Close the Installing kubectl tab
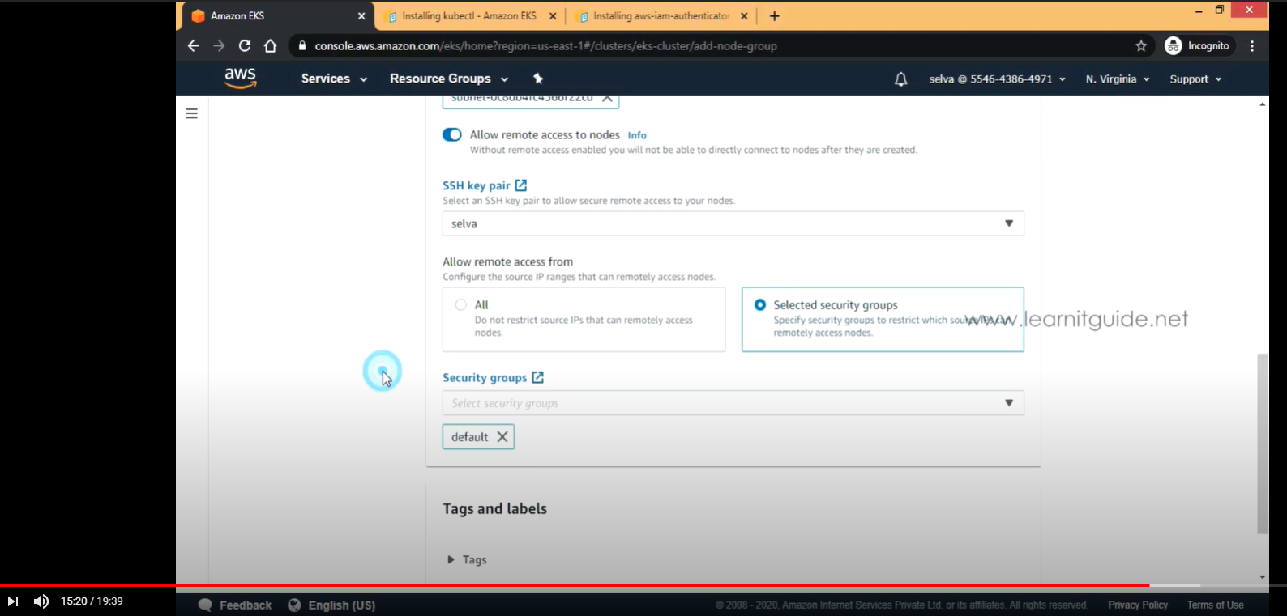 click(x=553, y=16)
